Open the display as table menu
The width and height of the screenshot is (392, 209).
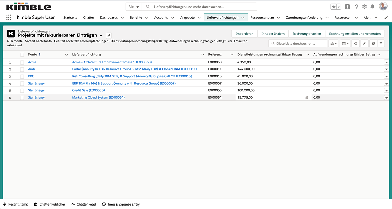(x=345, y=44)
